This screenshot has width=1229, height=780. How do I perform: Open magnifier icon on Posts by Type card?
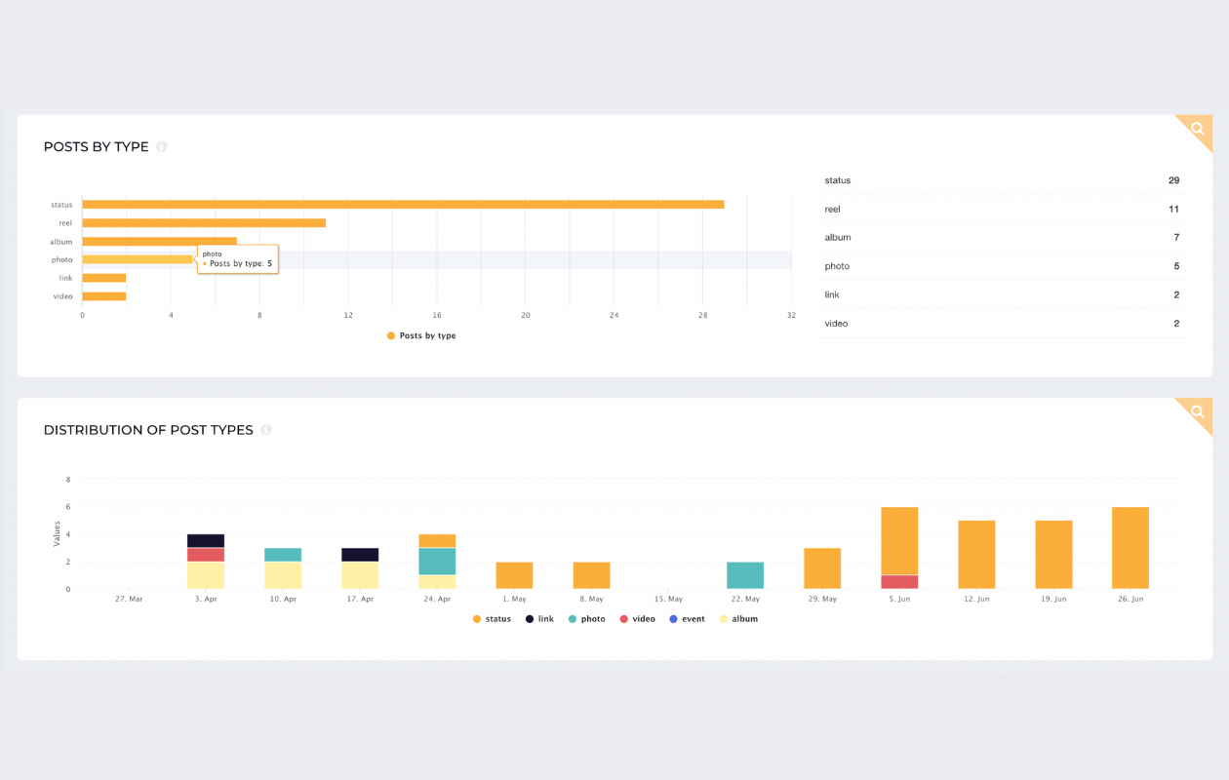[1198, 129]
